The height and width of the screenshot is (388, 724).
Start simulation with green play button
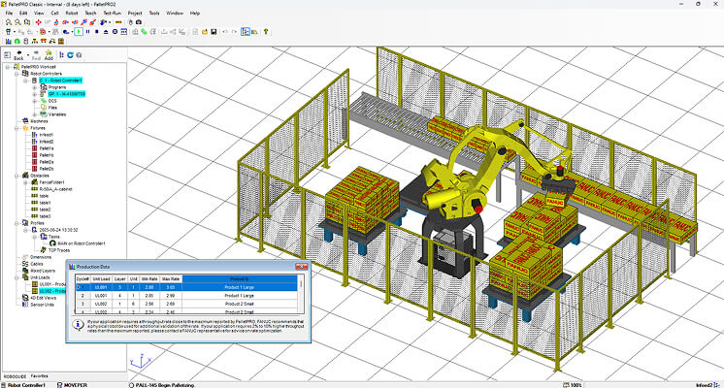79,32
